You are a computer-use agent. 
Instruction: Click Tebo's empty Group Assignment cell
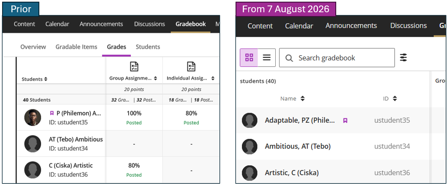coord(134,144)
